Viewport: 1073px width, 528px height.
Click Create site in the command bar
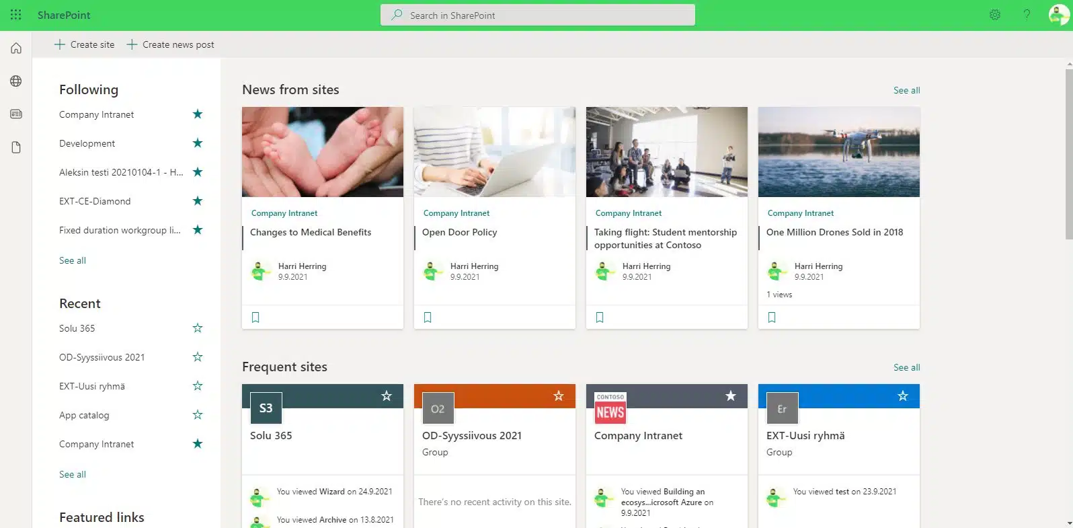[85, 44]
